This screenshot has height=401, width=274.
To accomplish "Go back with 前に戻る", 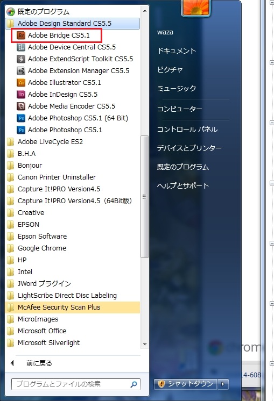I will pos(39,363).
